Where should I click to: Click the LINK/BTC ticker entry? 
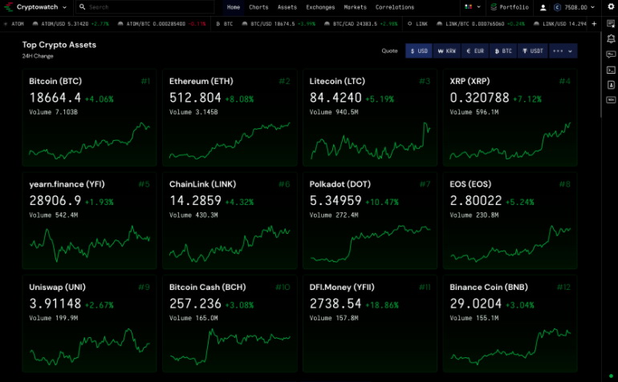click(x=481, y=23)
